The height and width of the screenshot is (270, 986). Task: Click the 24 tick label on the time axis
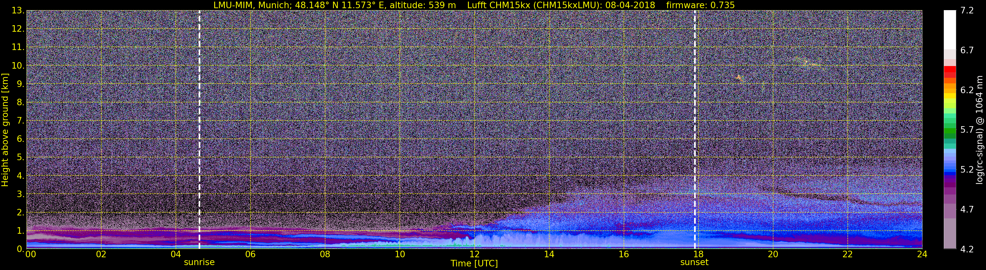click(x=922, y=254)
